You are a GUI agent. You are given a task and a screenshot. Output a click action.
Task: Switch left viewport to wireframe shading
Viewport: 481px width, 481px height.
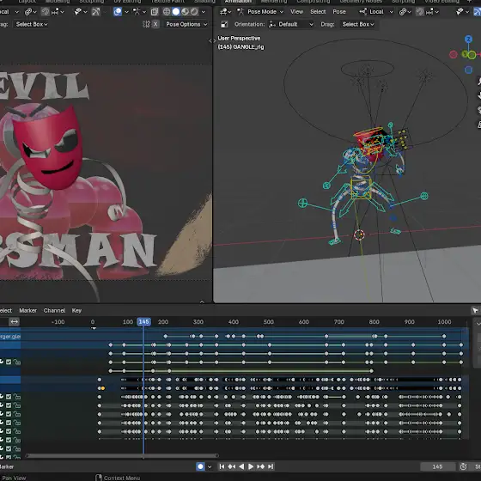click(x=167, y=12)
